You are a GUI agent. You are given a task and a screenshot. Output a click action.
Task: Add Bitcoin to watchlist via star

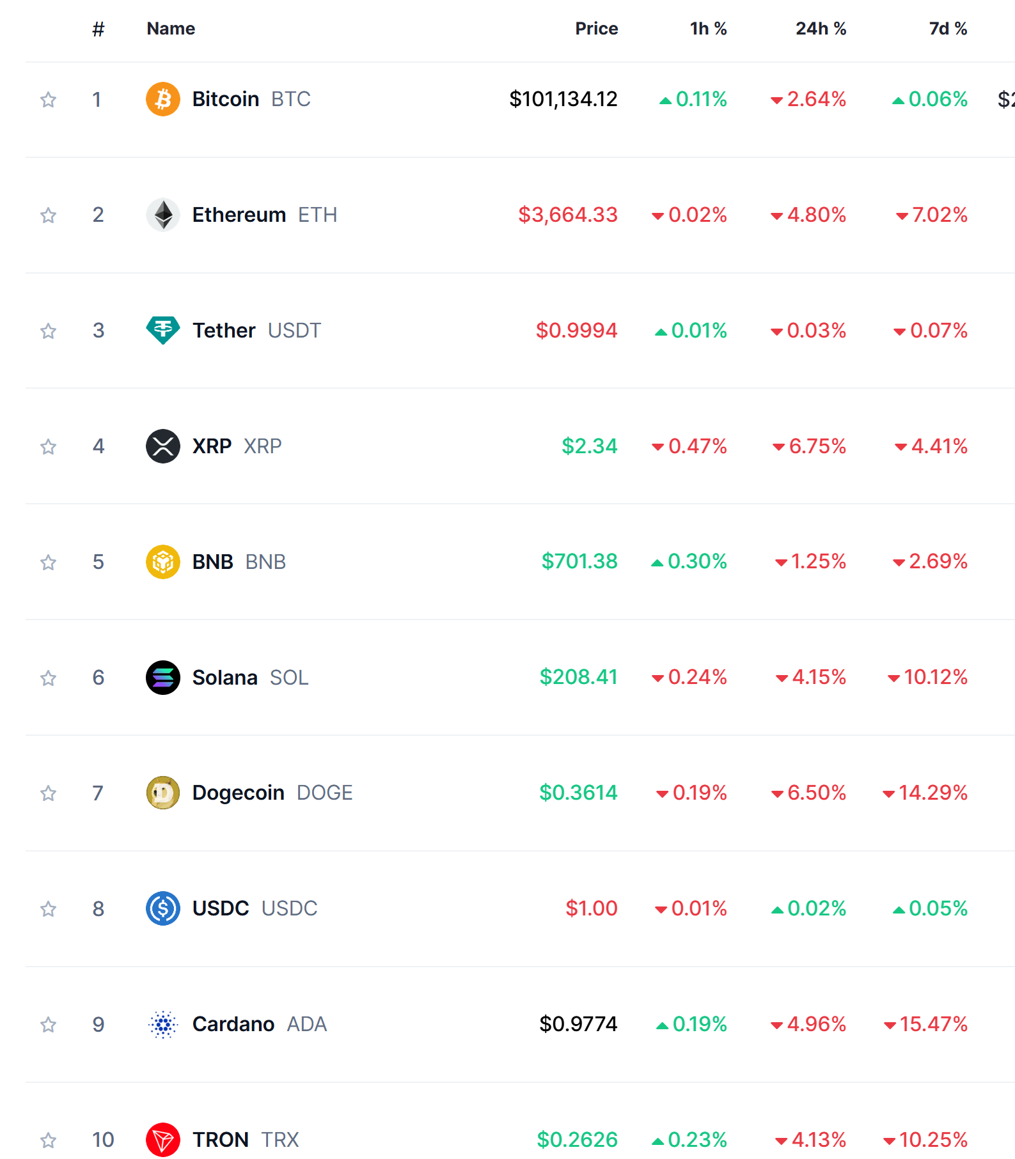click(48, 99)
